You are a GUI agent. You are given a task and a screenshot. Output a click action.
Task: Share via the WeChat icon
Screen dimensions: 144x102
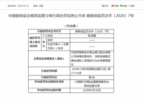pyautogui.click(x=121, y=6)
